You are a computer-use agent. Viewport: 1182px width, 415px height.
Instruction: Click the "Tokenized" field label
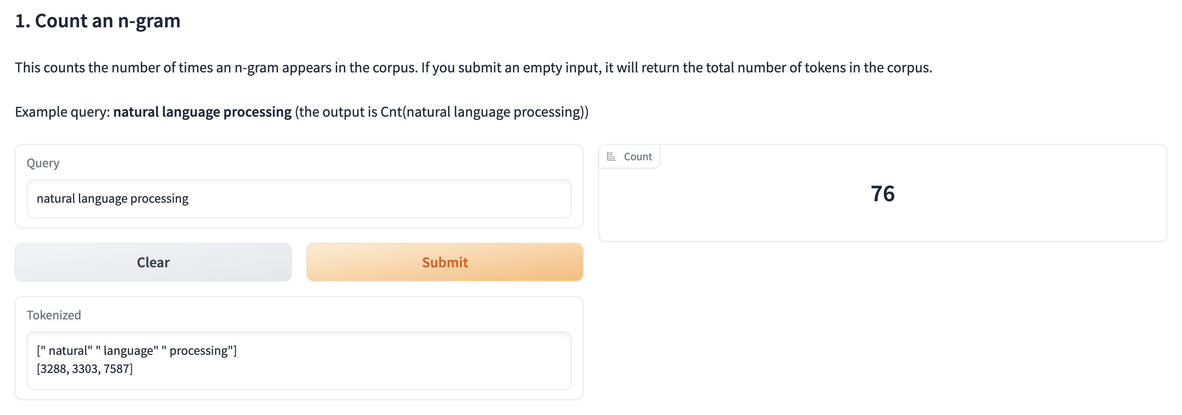(x=54, y=315)
